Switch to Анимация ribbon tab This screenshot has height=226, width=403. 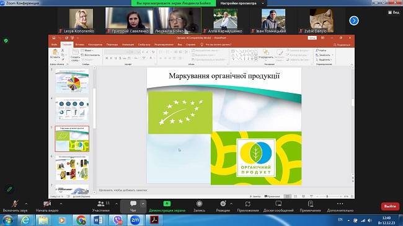pyautogui.click(x=128, y=45)
